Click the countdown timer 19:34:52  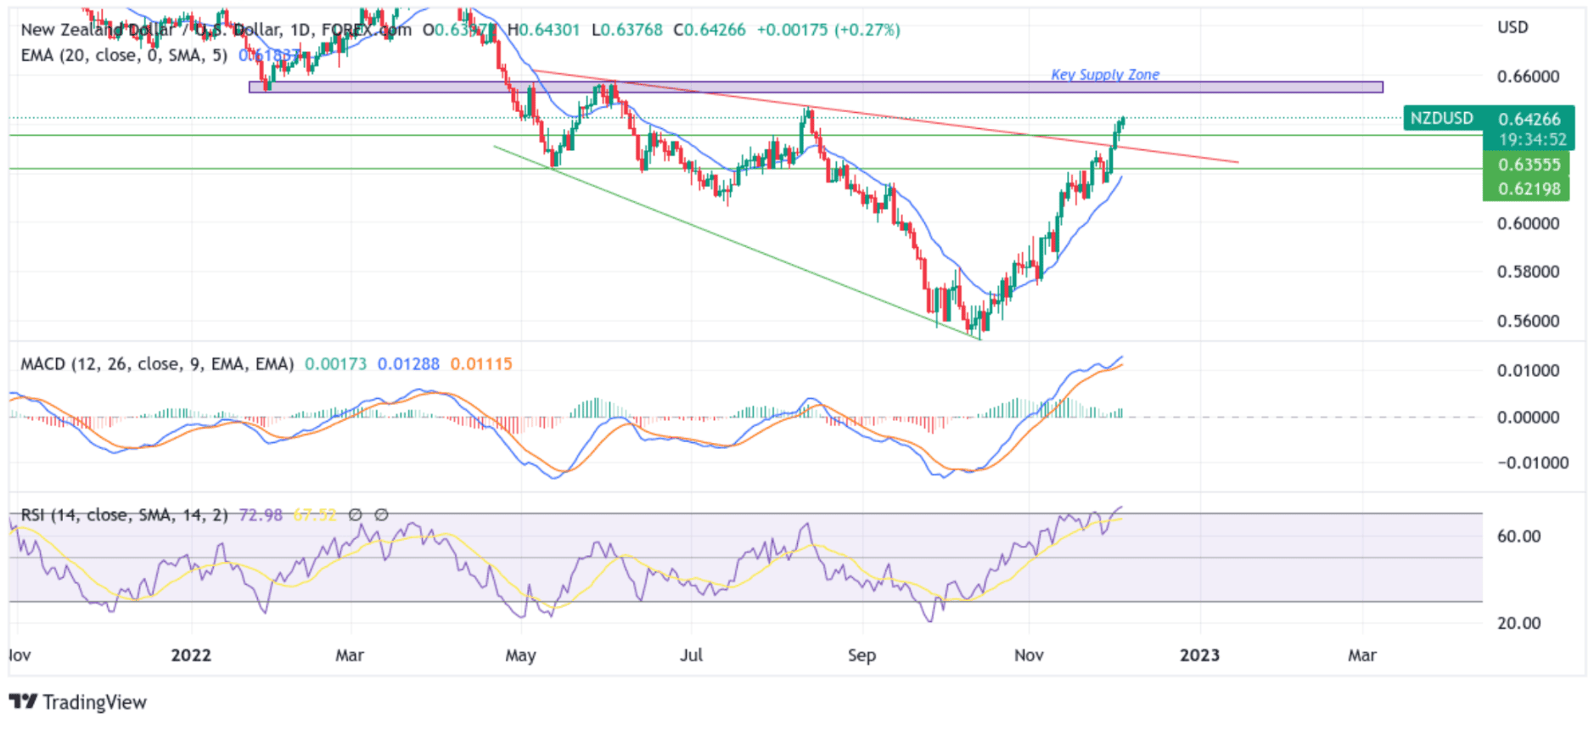pos(1532,139)
